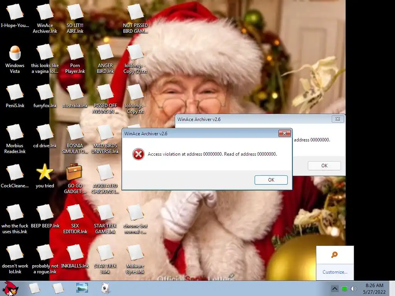The image size is (395, 296).
Task: Select the INKBALLS.lnk desktop icon
Action: click(x=75, y=256)
